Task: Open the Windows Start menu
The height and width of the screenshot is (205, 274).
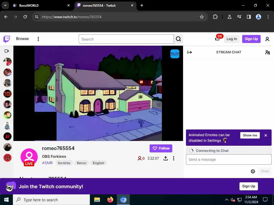Action: coord(6,200)
